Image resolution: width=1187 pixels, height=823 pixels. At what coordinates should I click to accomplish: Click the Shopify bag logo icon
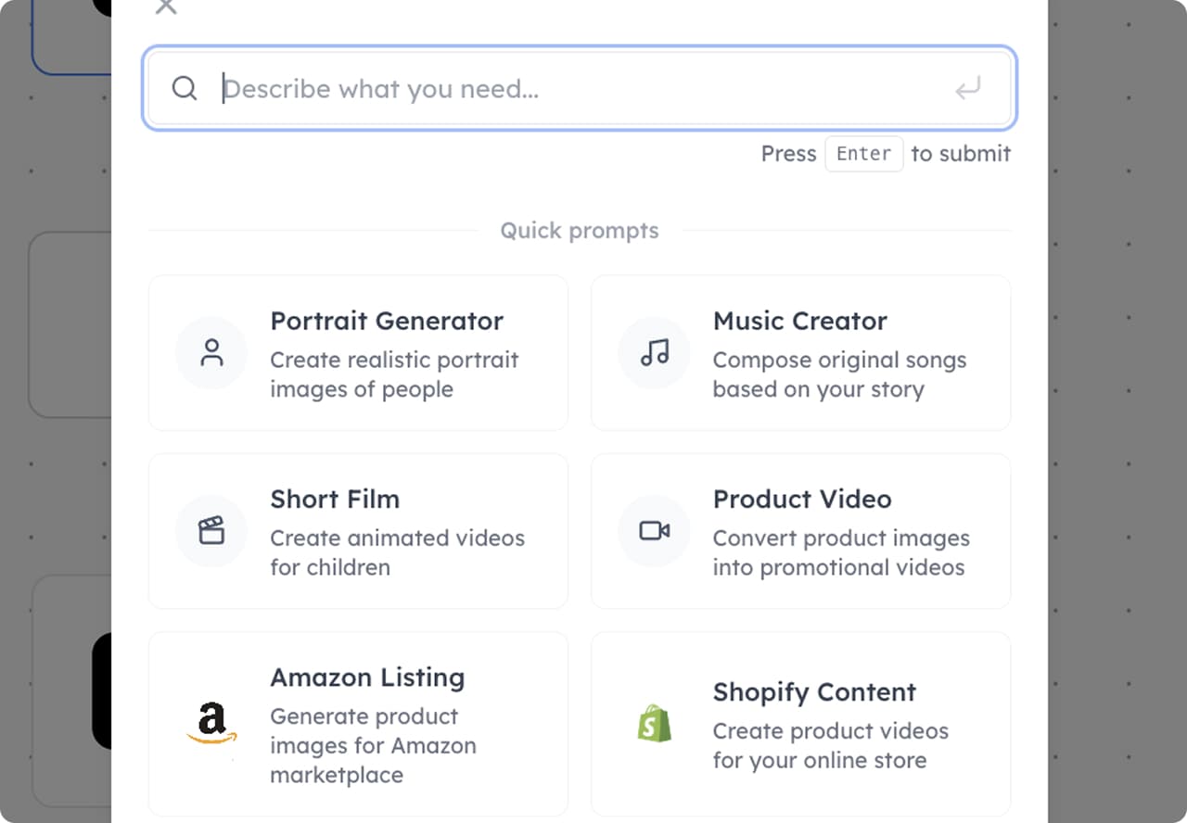(655, 723)
